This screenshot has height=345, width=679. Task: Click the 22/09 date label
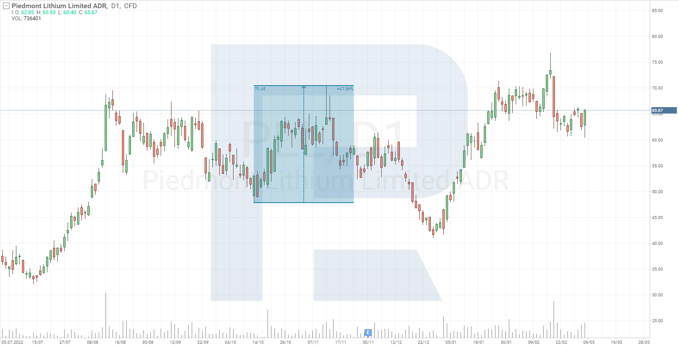(x=203, y=342)
